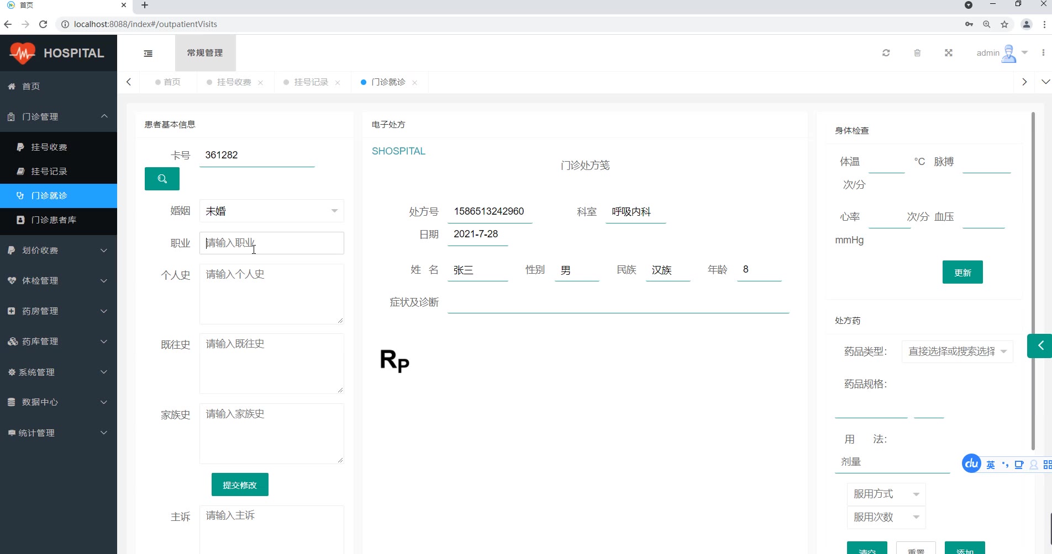Viewport: 1052px width, 554px height.
Task: Click browser bookmark star icon
Action: (1004, 24)
